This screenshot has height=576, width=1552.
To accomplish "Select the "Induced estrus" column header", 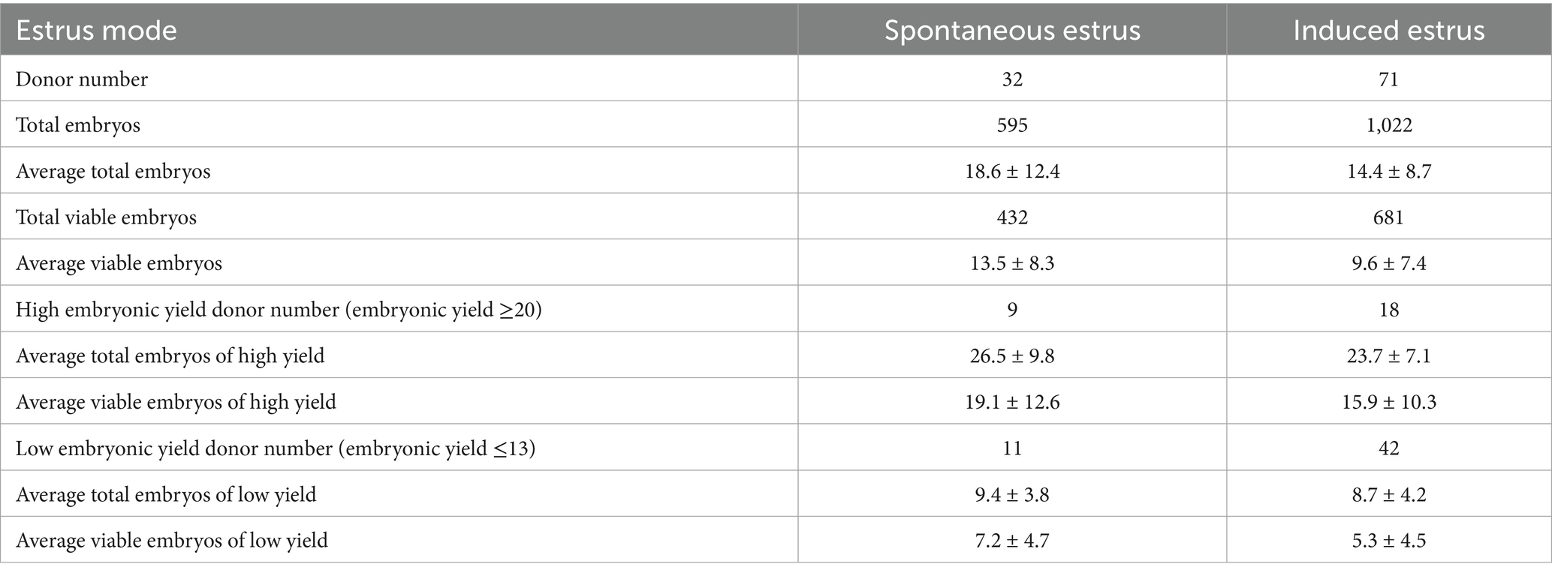I will click(x=1388, y=31).
